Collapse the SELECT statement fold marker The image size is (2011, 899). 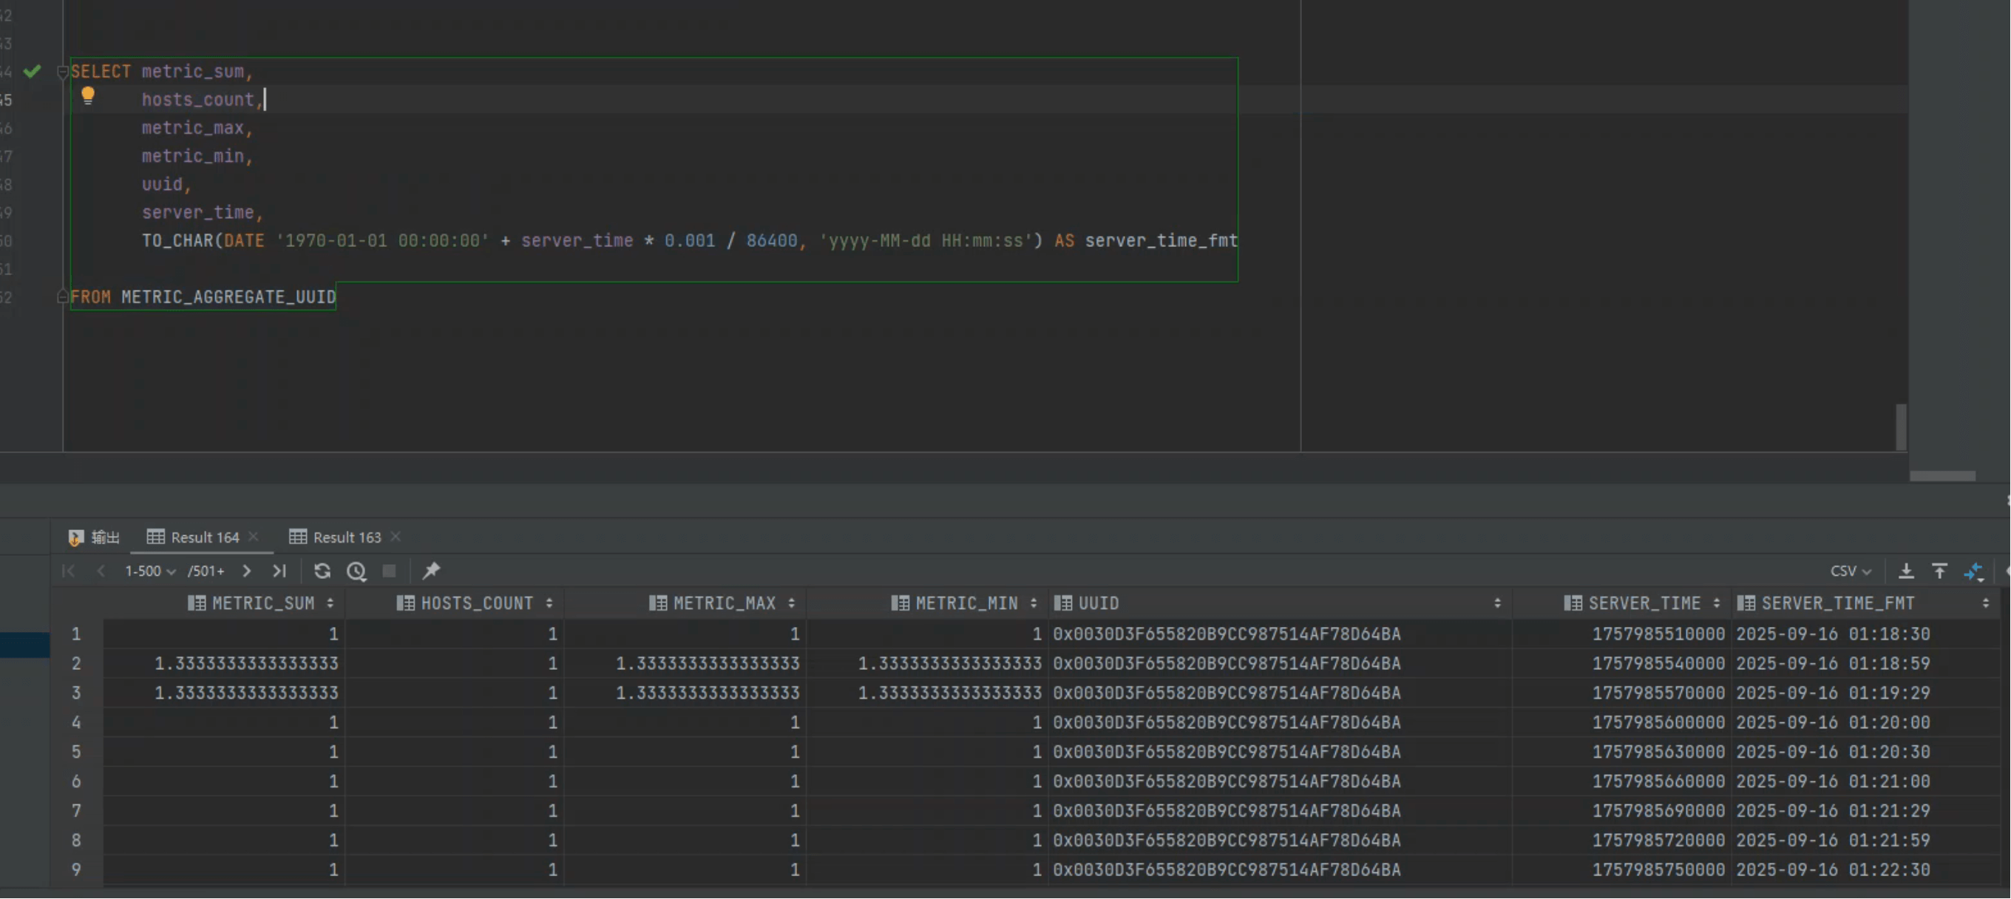click(x=62, y=72)
